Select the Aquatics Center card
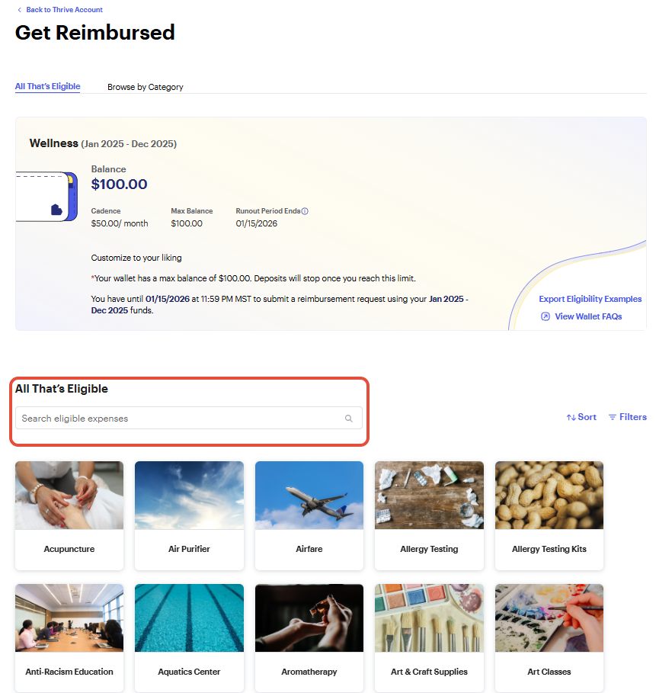Image resolution: width=656 pixels, height=693 pixels. click(189, 638)
